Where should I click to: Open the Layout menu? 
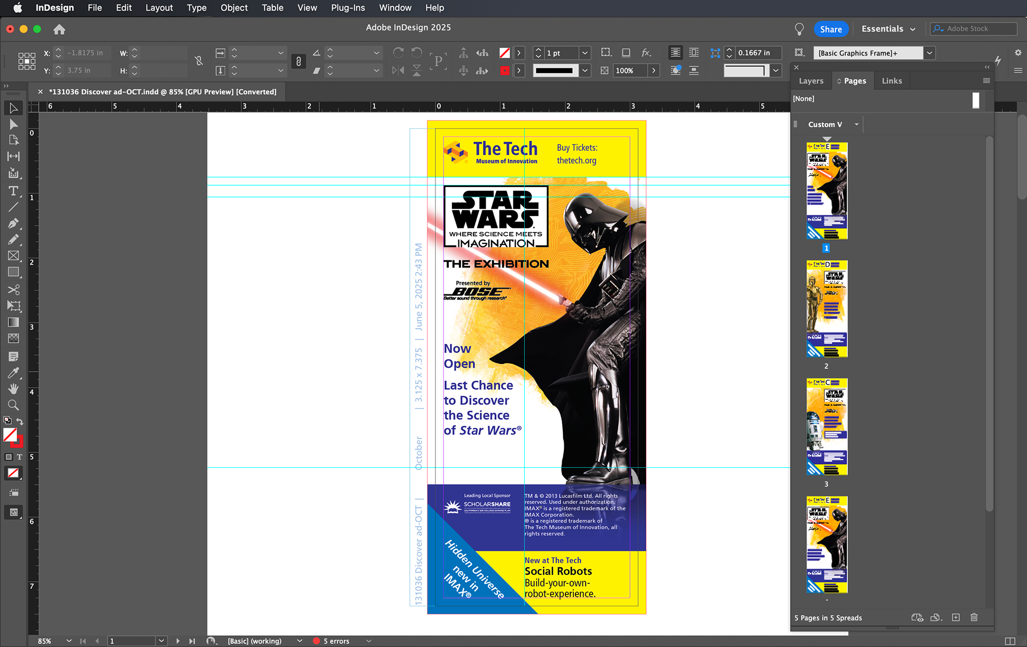(159, 7)
